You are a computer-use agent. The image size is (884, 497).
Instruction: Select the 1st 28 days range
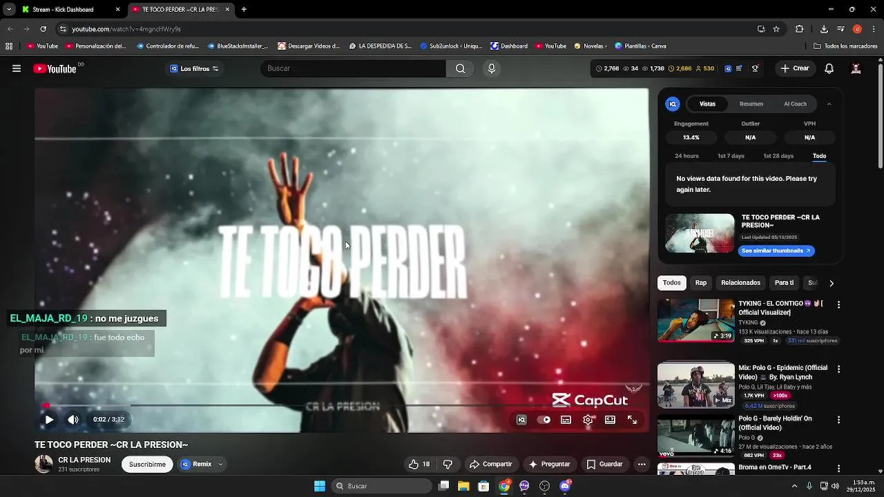(x=778, y=156)
